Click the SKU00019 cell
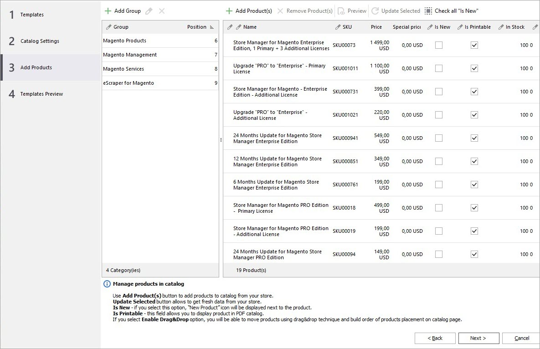Screen dimensions: 540x349 coord(344,231)
